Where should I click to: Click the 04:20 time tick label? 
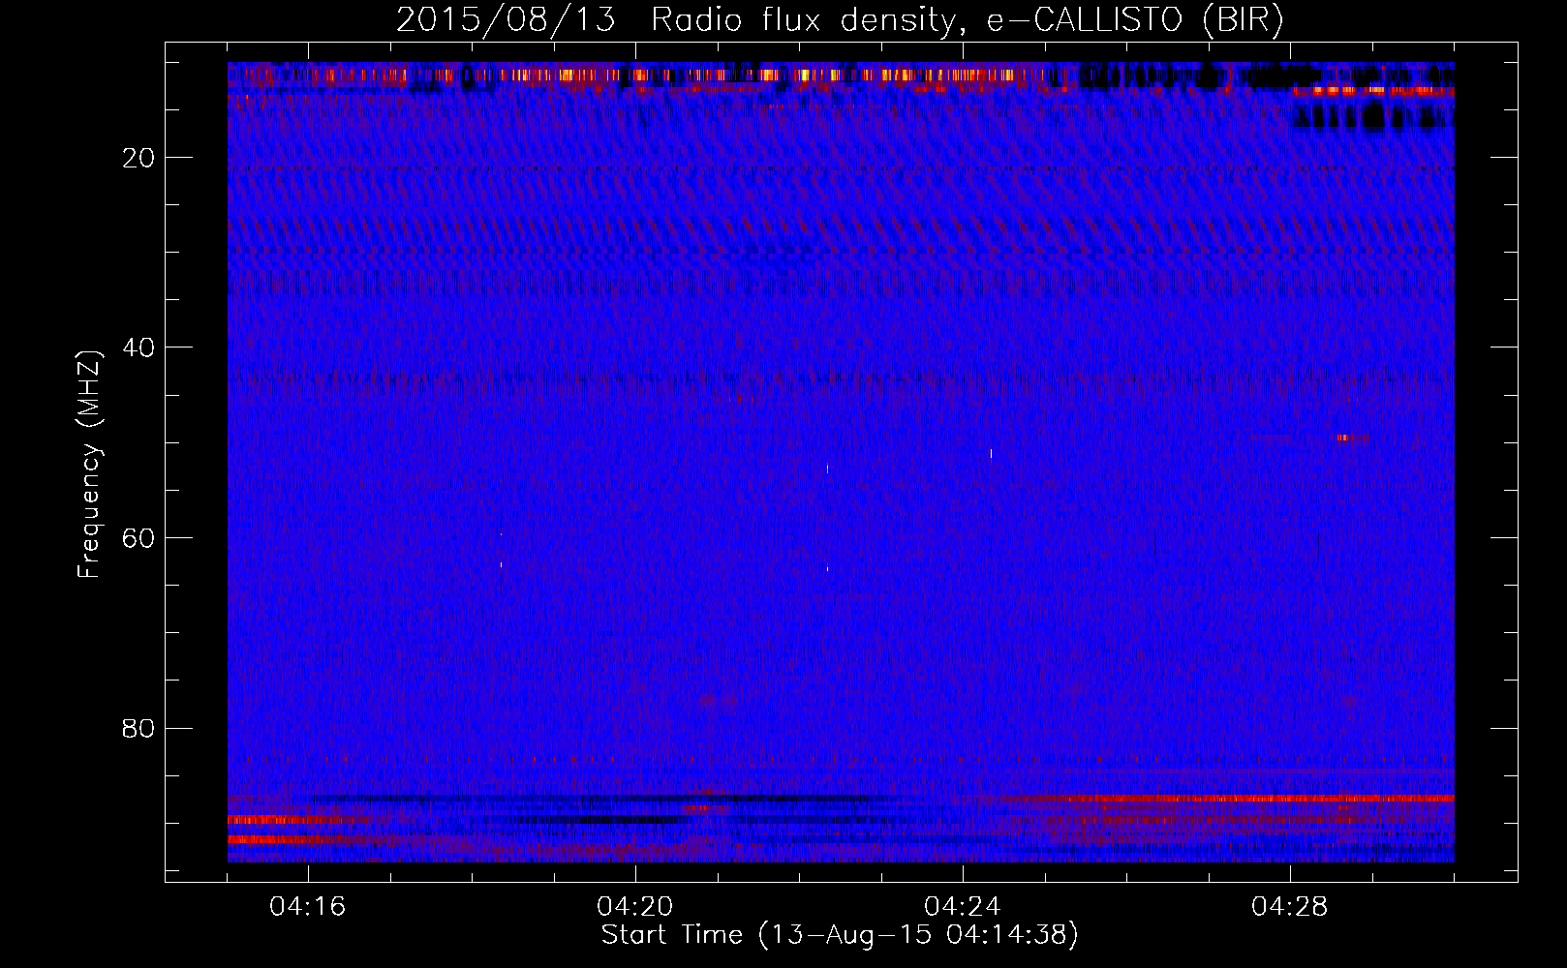click(635, 906)
